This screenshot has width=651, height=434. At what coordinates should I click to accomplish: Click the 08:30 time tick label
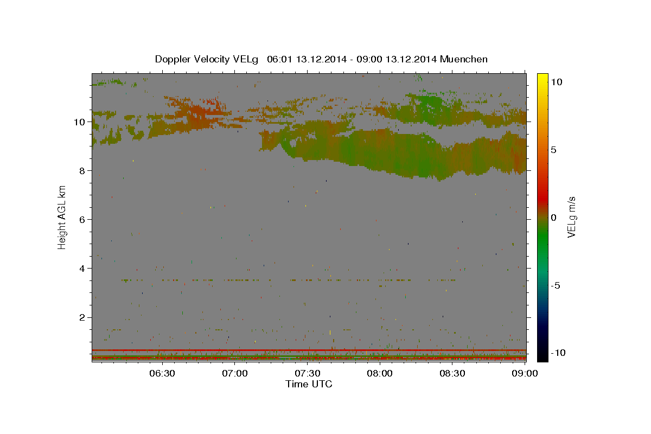[x=452, y=373]
